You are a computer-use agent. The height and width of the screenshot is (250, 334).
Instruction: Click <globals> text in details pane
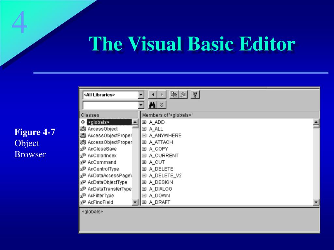[x=92, y=212]
